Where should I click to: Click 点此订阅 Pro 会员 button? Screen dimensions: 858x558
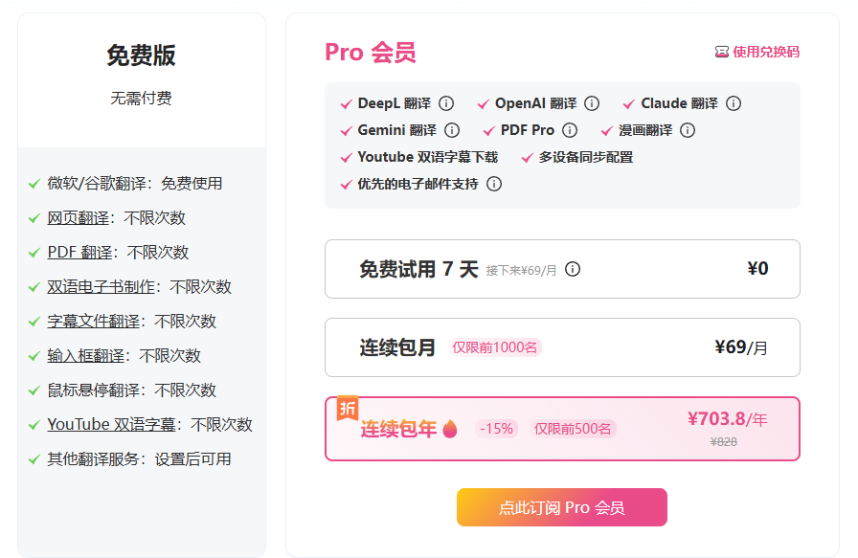point(562,507)
